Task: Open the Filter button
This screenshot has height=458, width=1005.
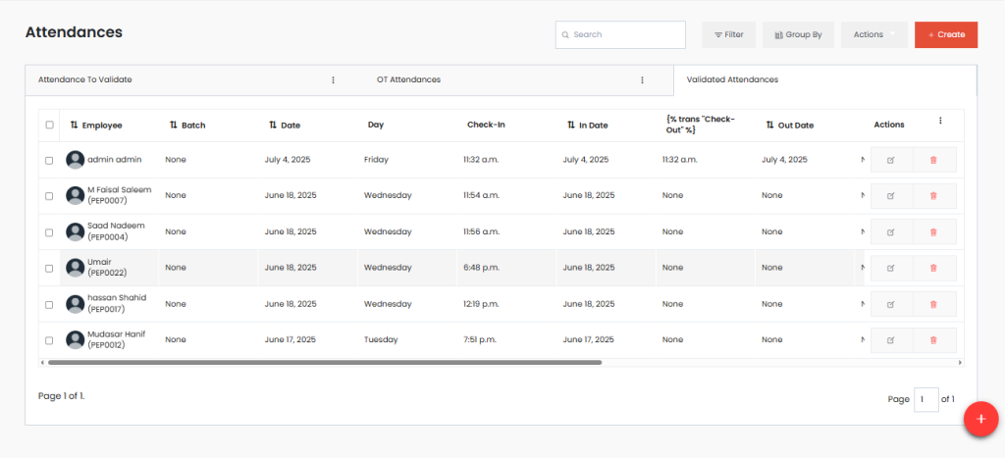Action: [x=728, y=34]
